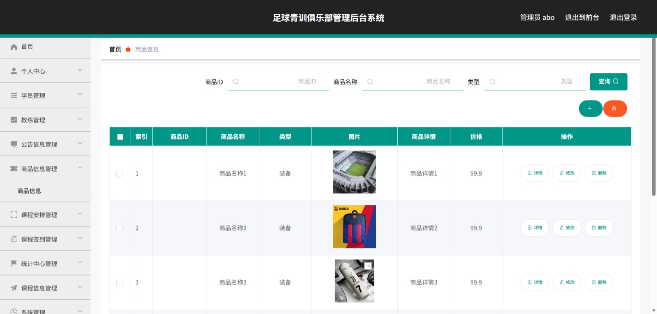Toggle the select-all checkbox in the table header
Screen dimensions: 657x314
120,137
